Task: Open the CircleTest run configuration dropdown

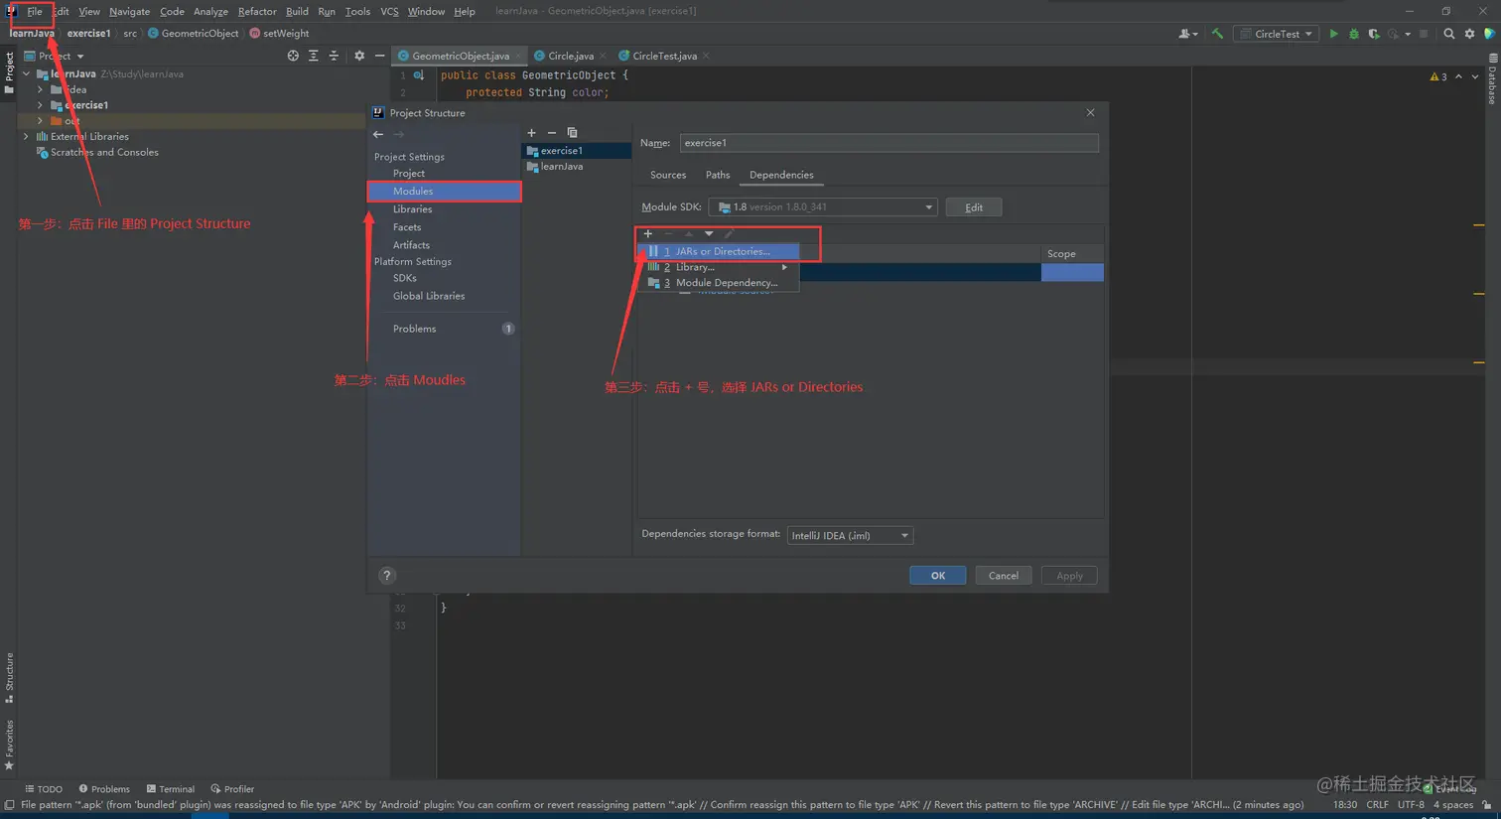Action: click(x=1276, y=33)
